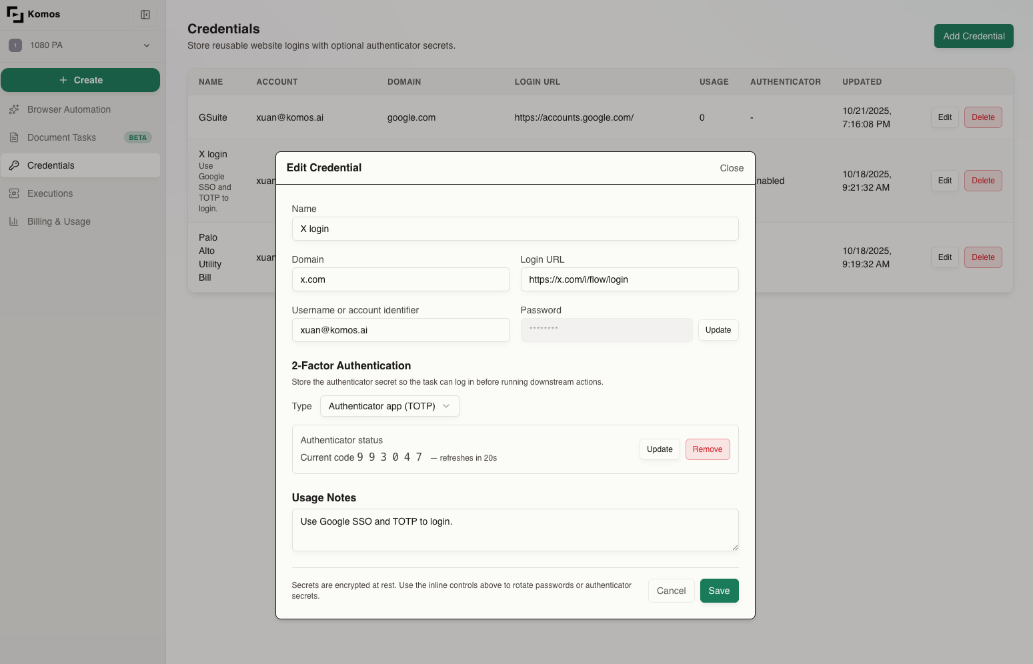Open Browser Automation section

coord(80,109)
